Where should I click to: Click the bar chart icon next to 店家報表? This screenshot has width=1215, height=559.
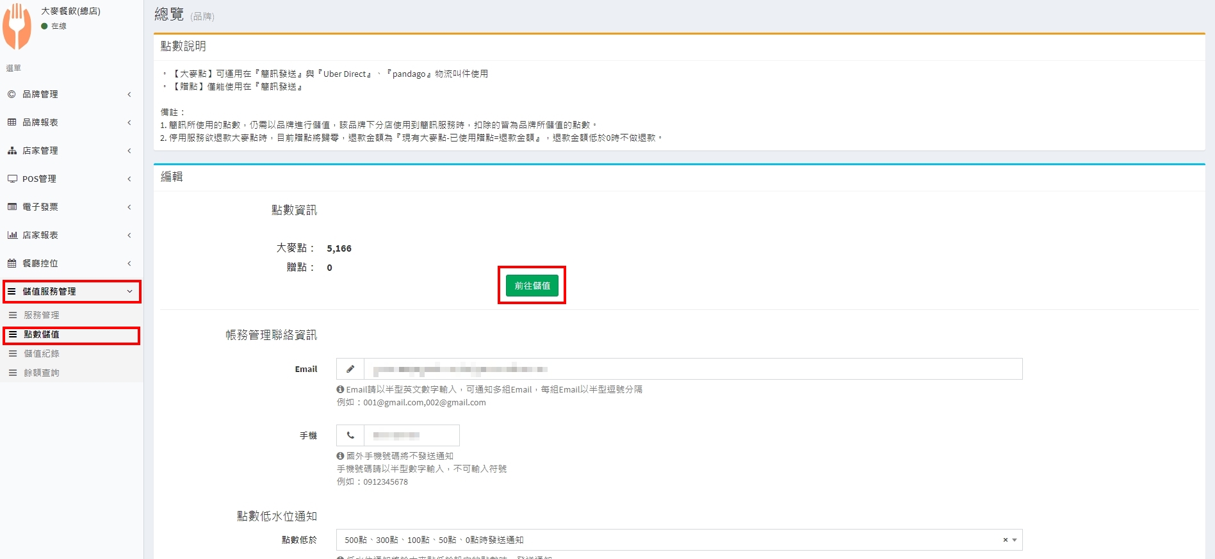(x=12, y=235)
